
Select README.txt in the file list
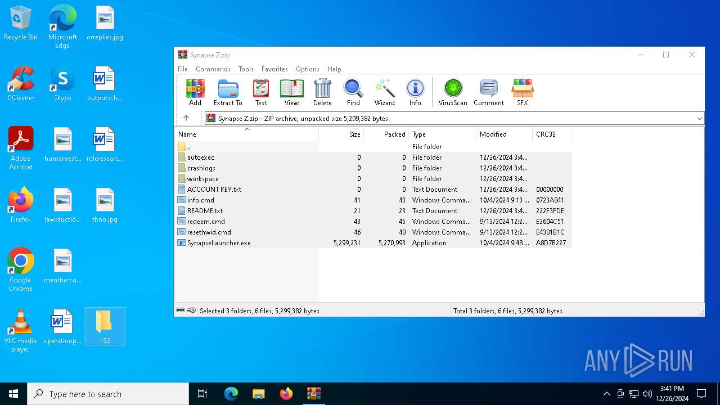pyautogui.click(x=373, y=211)
